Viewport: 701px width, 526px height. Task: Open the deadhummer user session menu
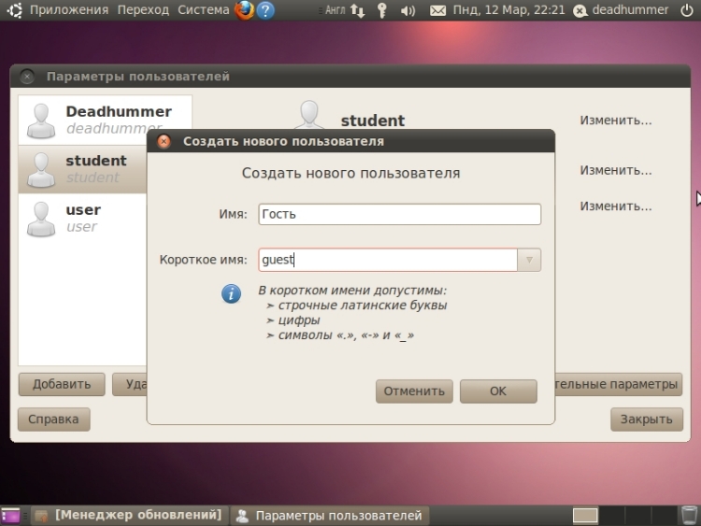[631, 10]
